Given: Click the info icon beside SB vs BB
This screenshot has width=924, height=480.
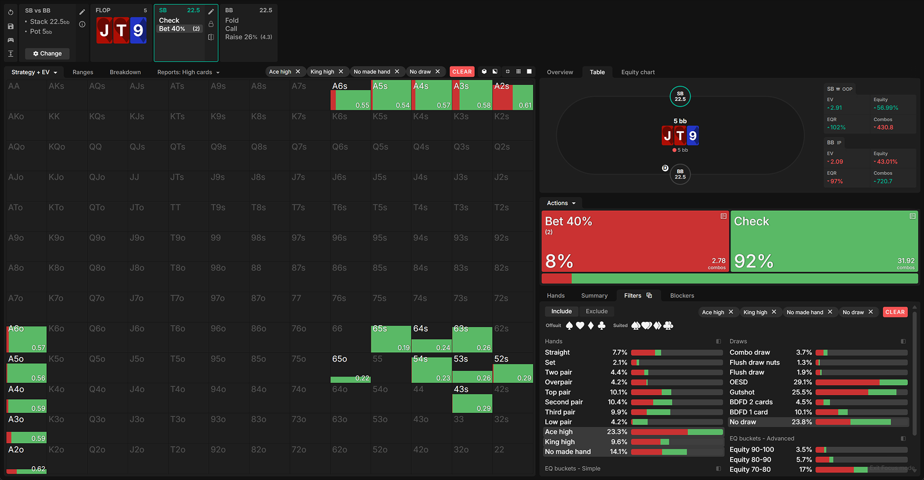Looking at the screenshot, I should point(82,24).
